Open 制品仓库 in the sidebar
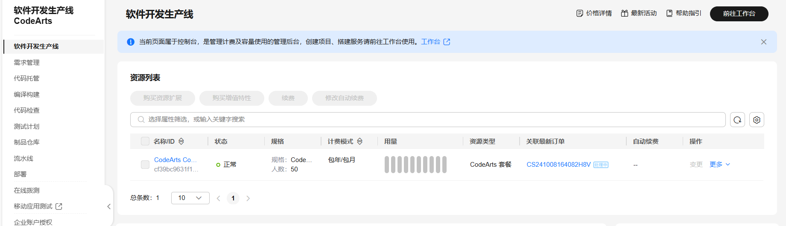Image resolution: width=786 pixels, height=226 pixels. (x=26, y=142)
